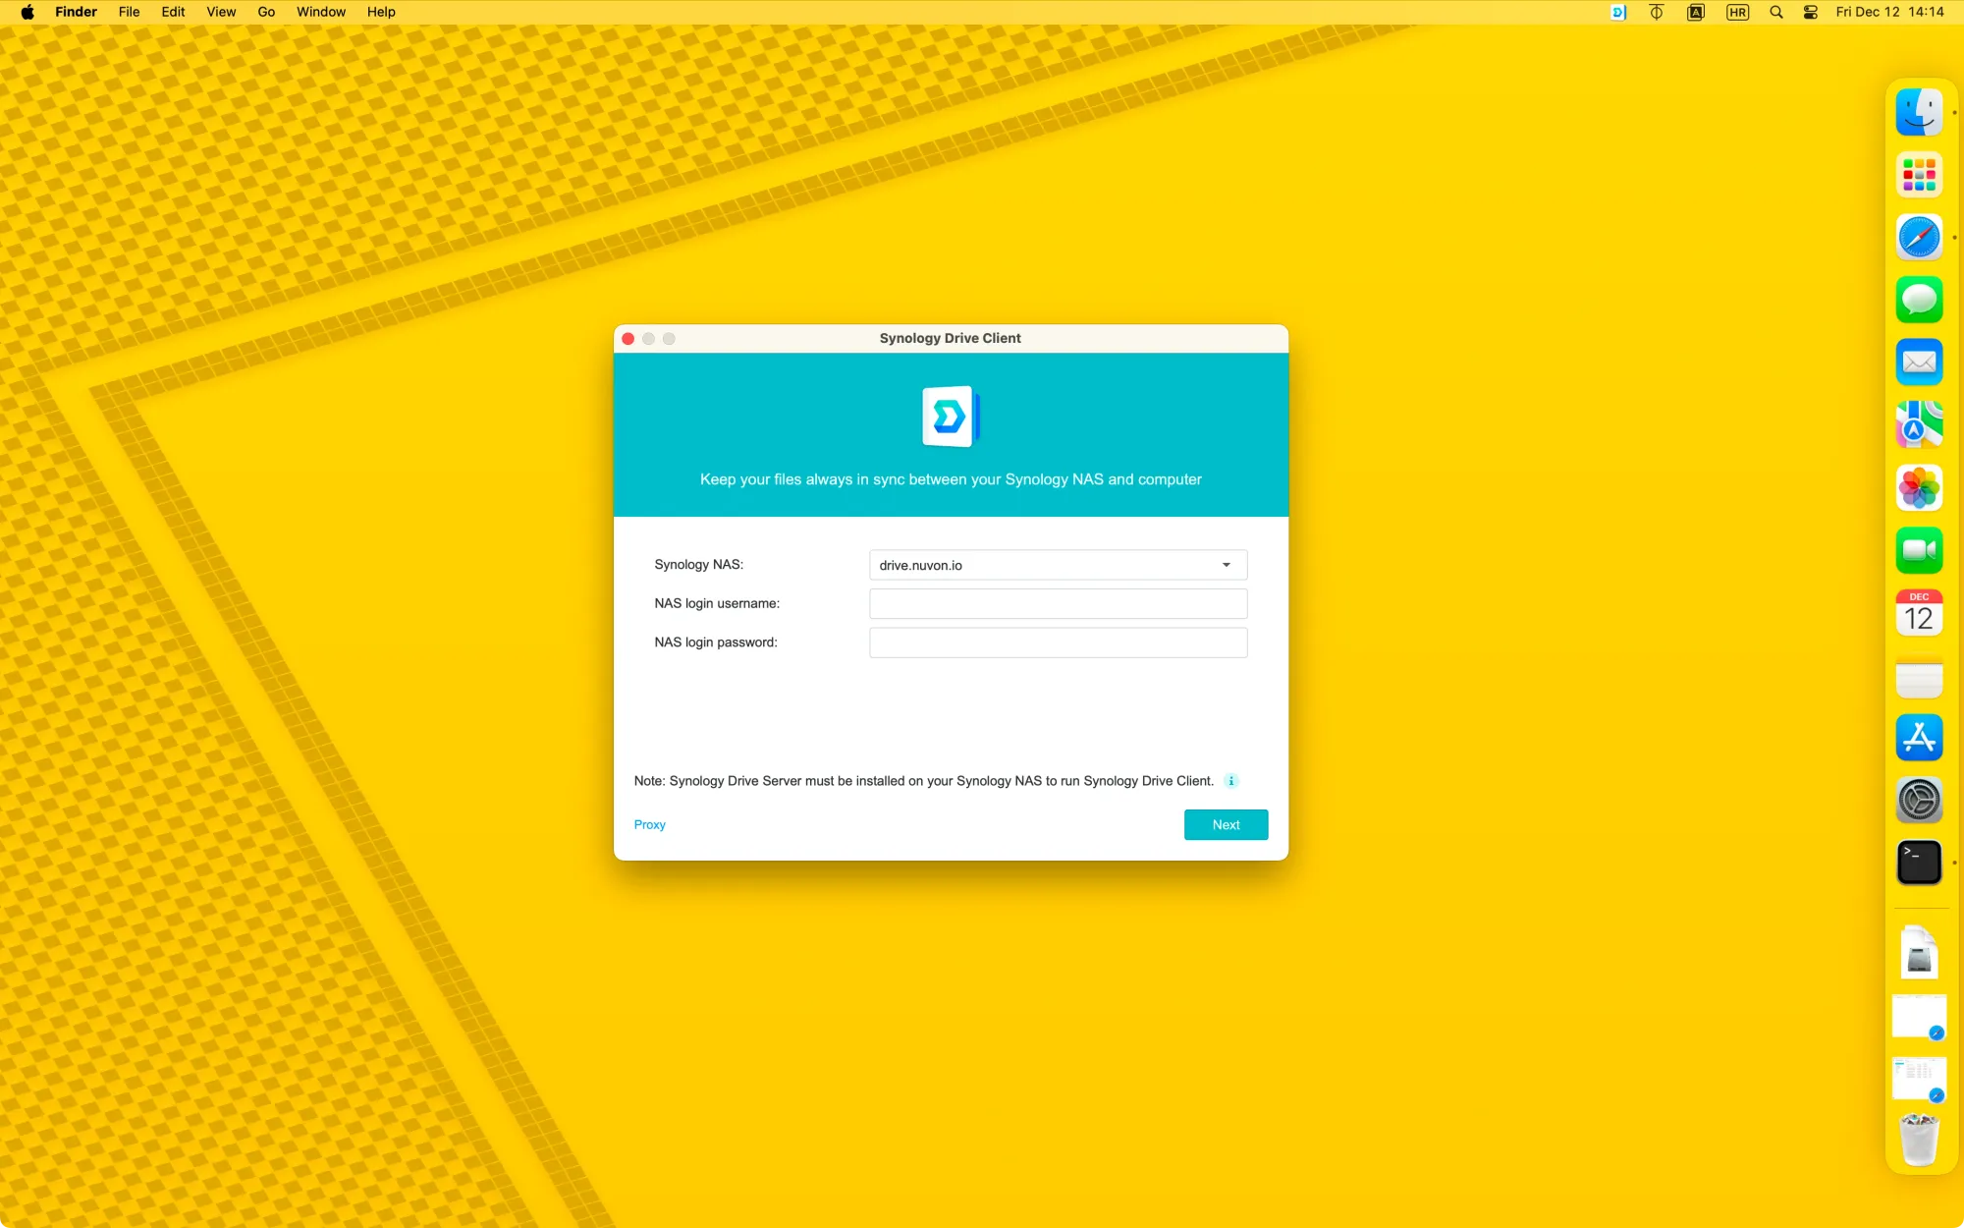Open Spotlight search magnifier icon
This screenshot has width=1964, height=1228.
[1775, 13]
